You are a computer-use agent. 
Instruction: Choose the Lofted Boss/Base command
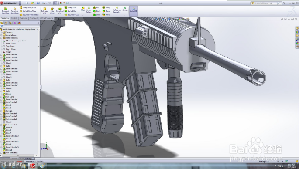coord(28,11)
